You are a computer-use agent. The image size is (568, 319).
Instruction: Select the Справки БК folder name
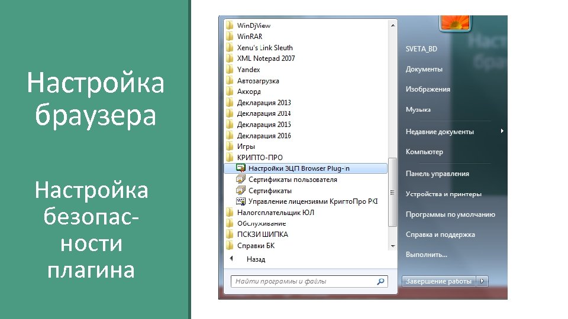[x=256, y=246]
